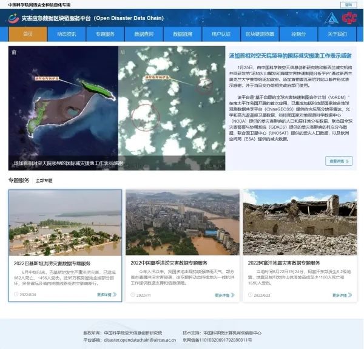Click the 全部专题 all topics link

pos(44,180)
